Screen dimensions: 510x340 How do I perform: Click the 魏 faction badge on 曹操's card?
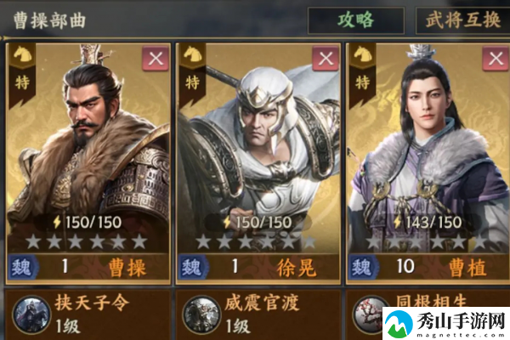coord(22,267)
